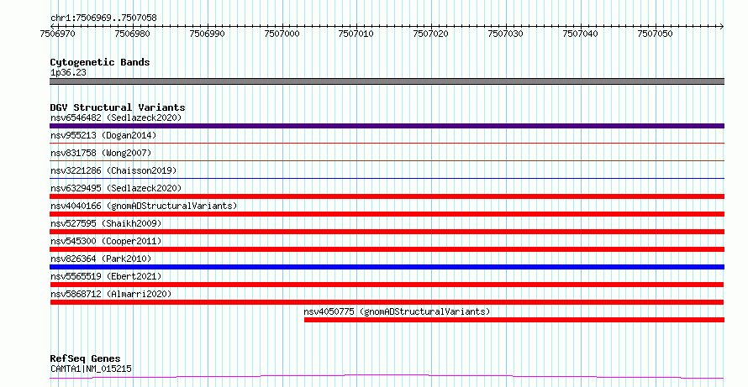Screen dimensions: 748x387
Task: Open the nsv955213 (Dogan2014) variant label
Action: click(x=103, y=135)
